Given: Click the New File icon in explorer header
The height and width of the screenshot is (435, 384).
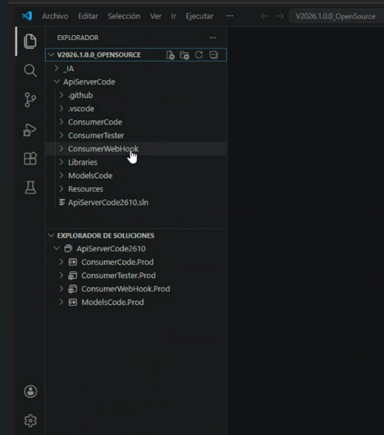Looking at the screenshot, I should (x=171, y=55).
